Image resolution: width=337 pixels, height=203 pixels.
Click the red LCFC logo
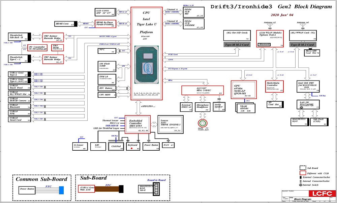tap(322, 194)
